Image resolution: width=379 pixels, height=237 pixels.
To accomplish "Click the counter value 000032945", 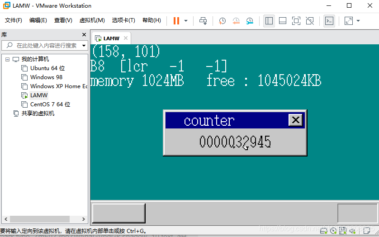I will (x=235, y=142).
